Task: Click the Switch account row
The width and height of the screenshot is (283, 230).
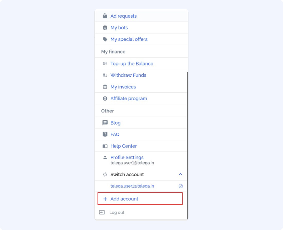Action: pyautogui.click(x=141, y=174)
